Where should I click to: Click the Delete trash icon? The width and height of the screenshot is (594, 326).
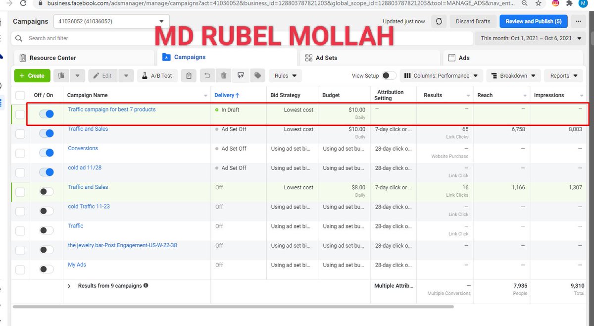tap(224, 76)
